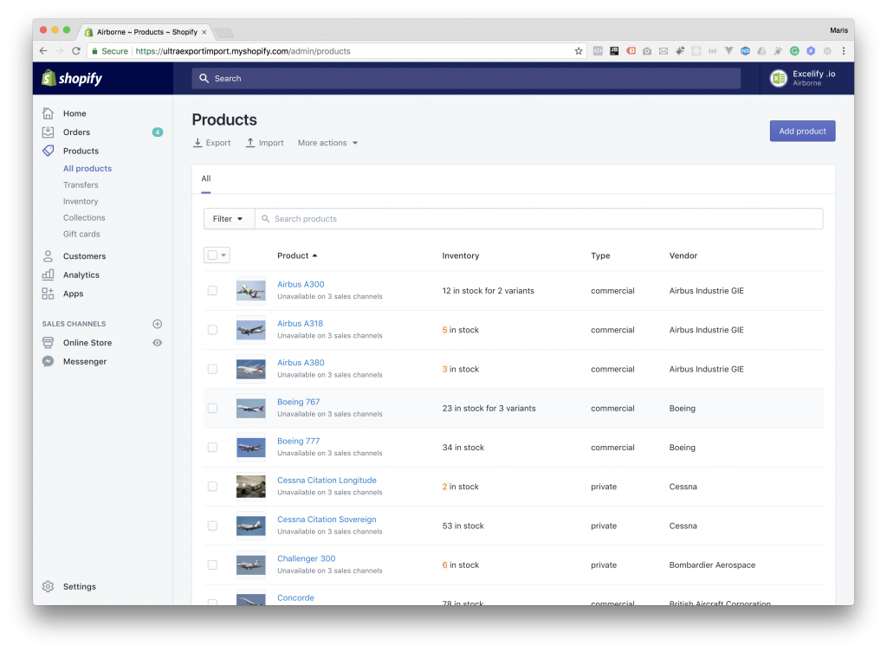
Task: Click the Add product button
Action: (802, 130)
